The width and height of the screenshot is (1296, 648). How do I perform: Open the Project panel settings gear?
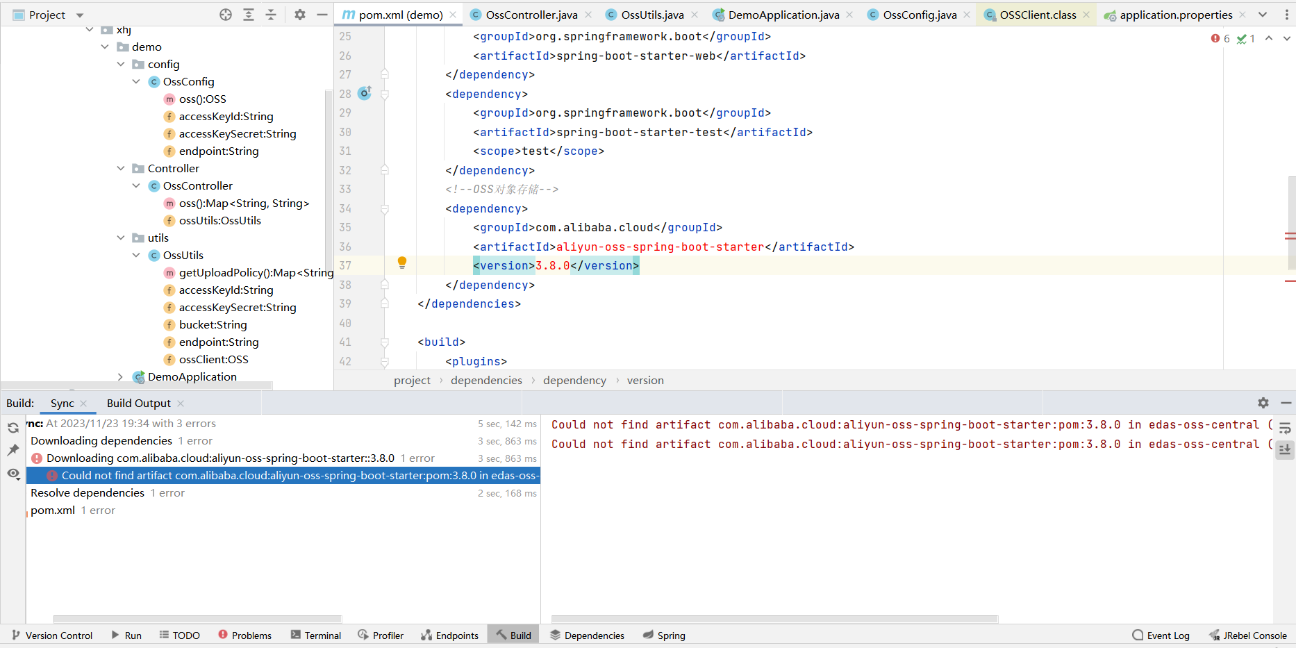click(x=299, y=14)
